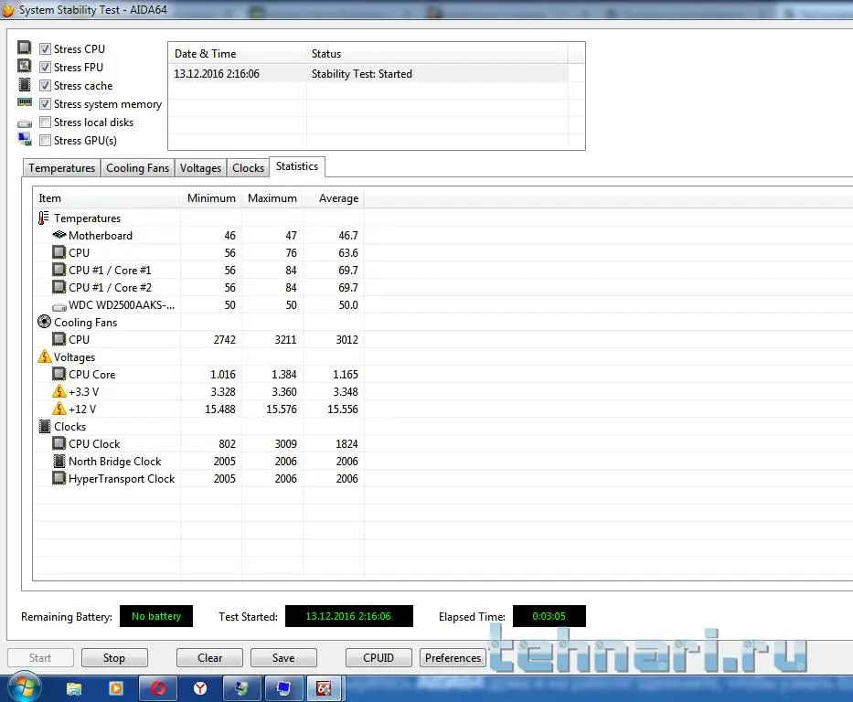The height and width of the screenshot is (702, 853).
Task: Select the Statistics tab
Action: coord(297,166)
